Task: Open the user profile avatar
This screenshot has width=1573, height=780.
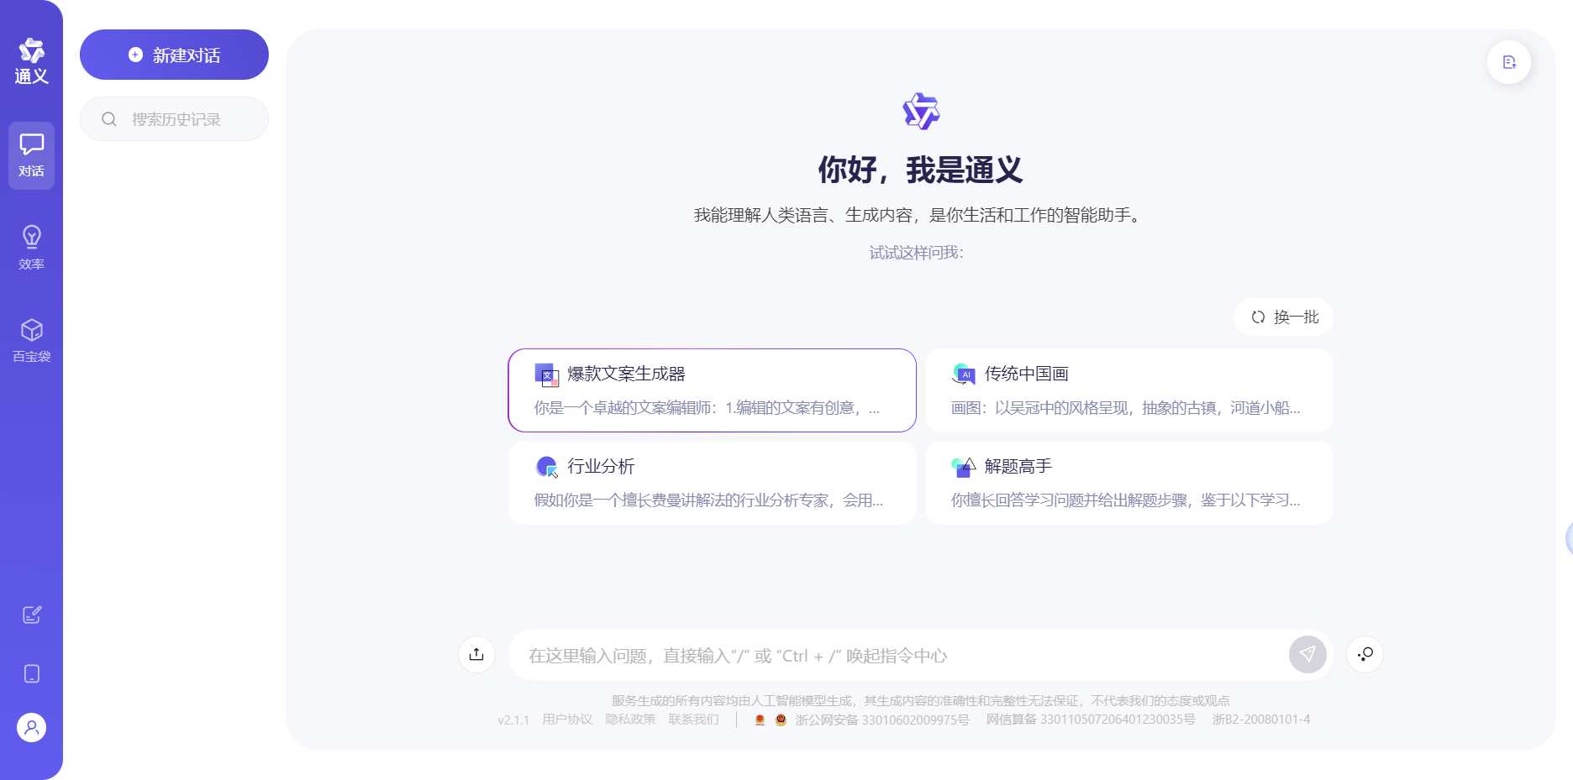Action: [31, 727]
